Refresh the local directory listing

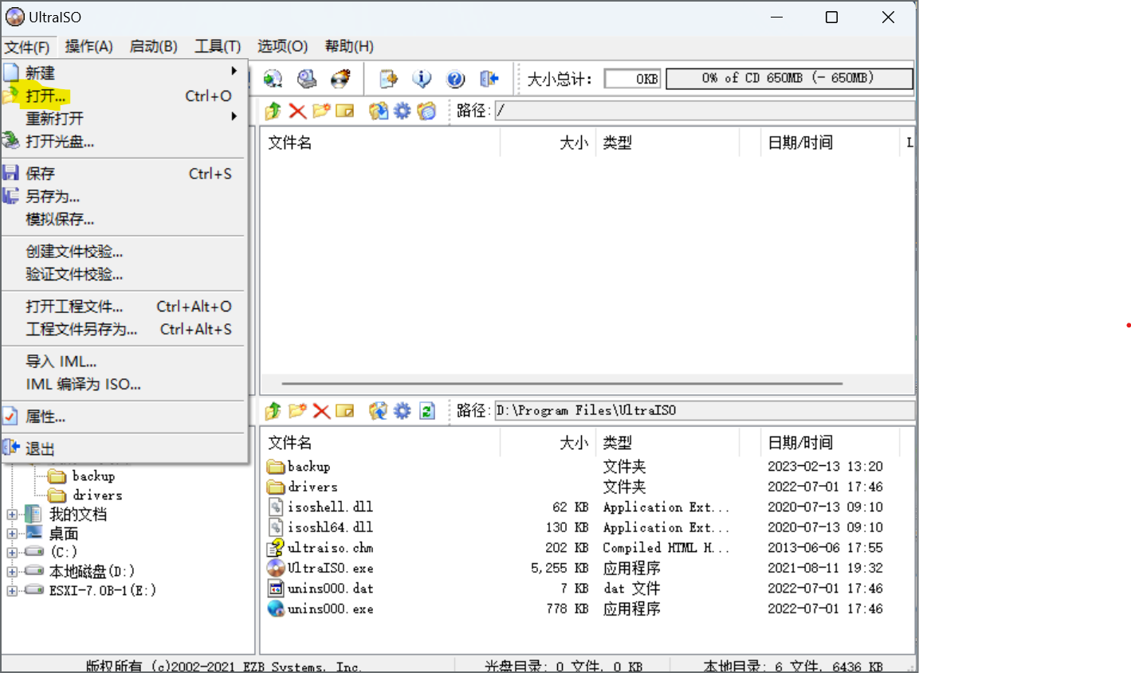click(x=427, y=410)
